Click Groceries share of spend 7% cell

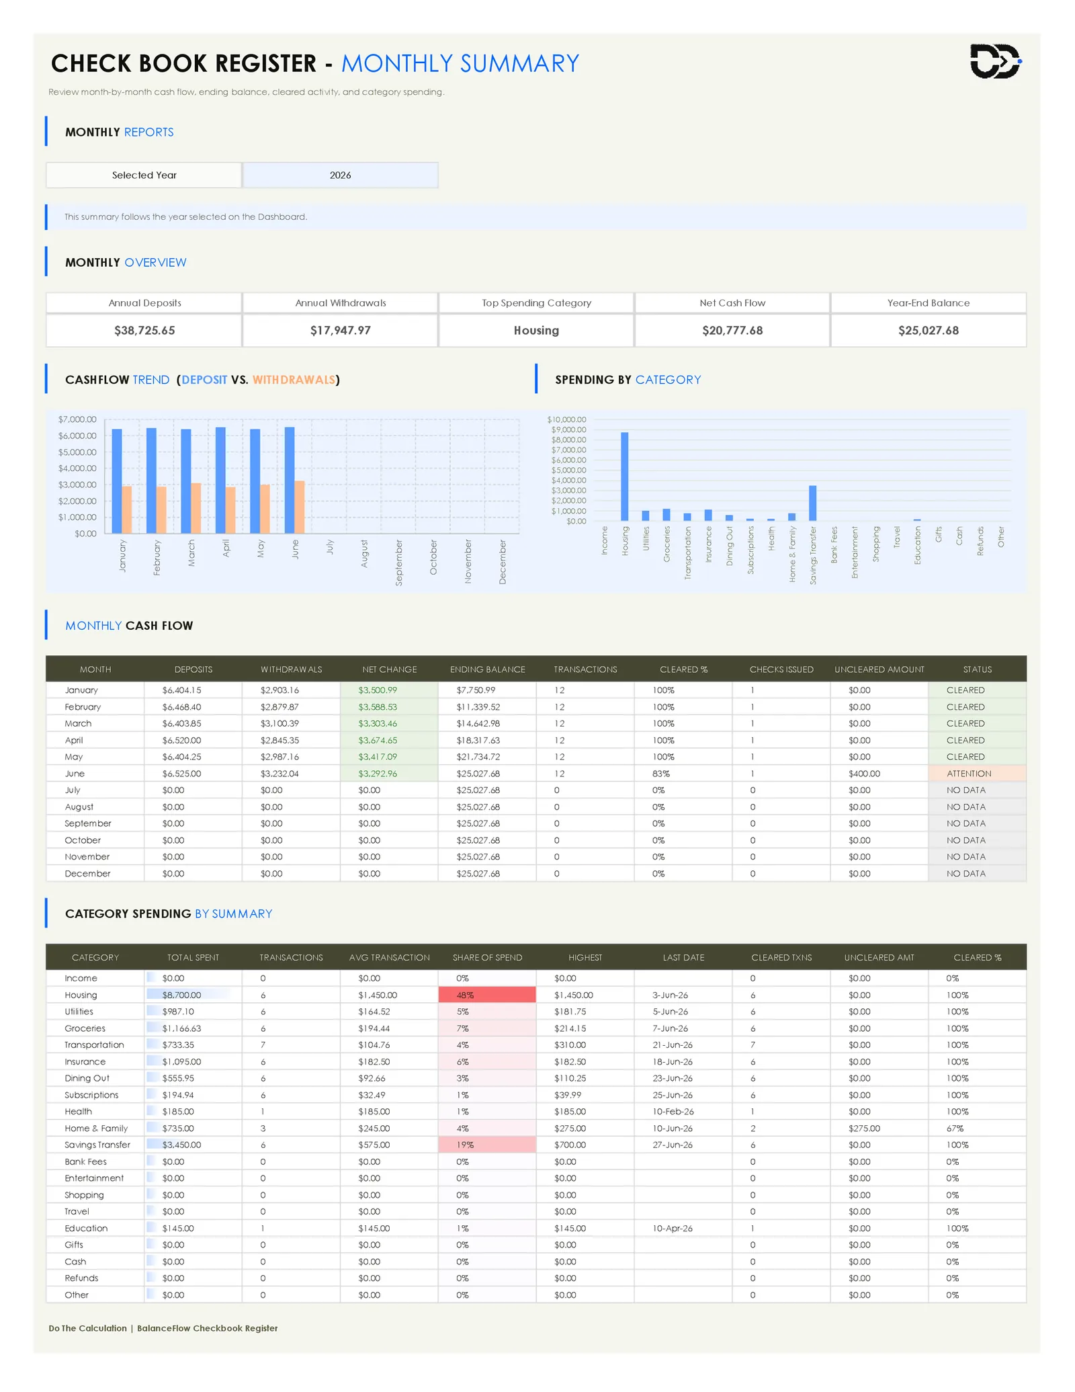coord(487,1028)
